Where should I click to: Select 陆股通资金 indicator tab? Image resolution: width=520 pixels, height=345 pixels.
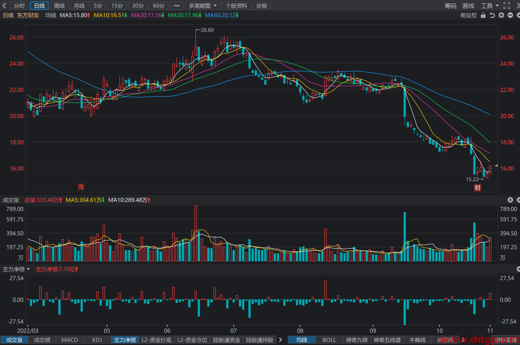point(227,340)
